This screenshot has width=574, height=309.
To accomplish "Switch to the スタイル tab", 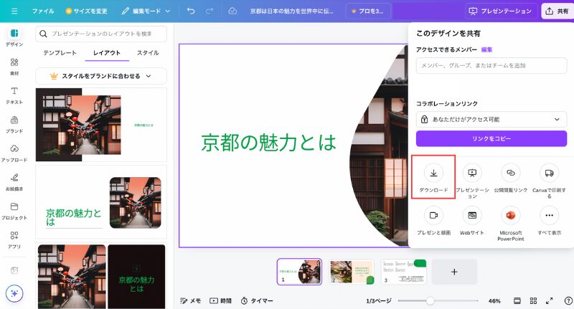I will click(148, 52).
